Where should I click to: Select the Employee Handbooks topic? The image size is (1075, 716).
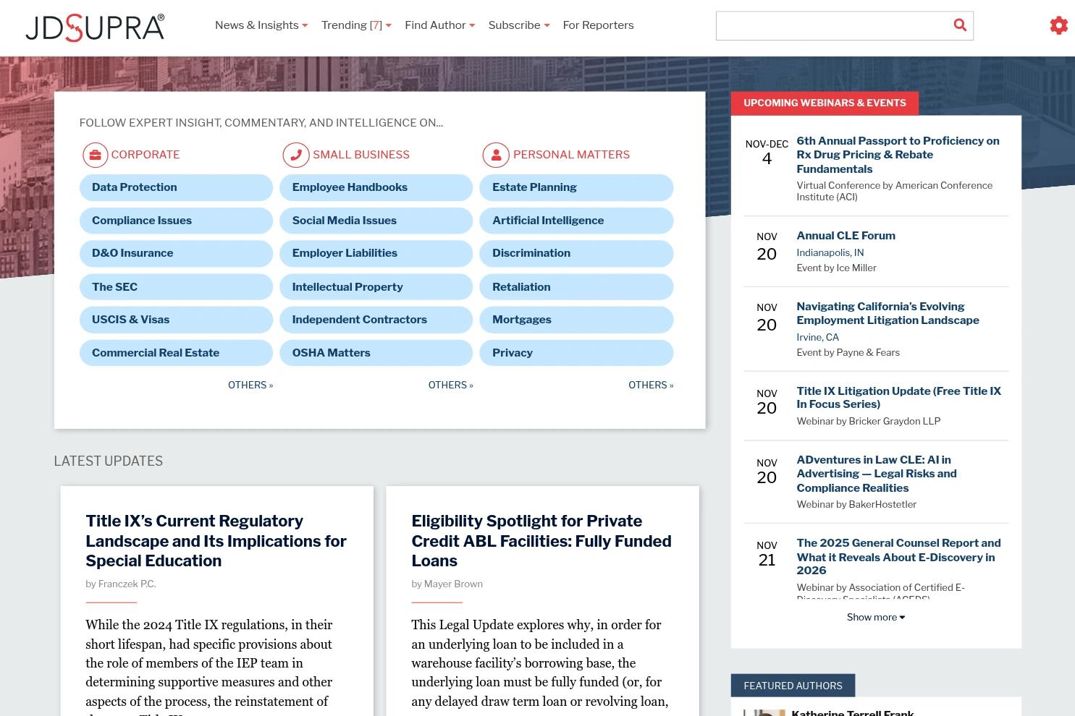(376, 187)
